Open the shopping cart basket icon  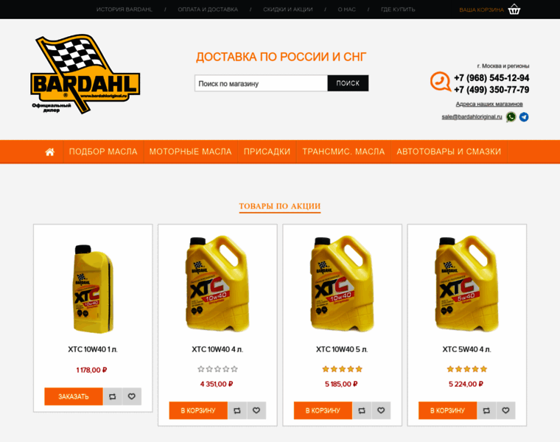point(514,10)
